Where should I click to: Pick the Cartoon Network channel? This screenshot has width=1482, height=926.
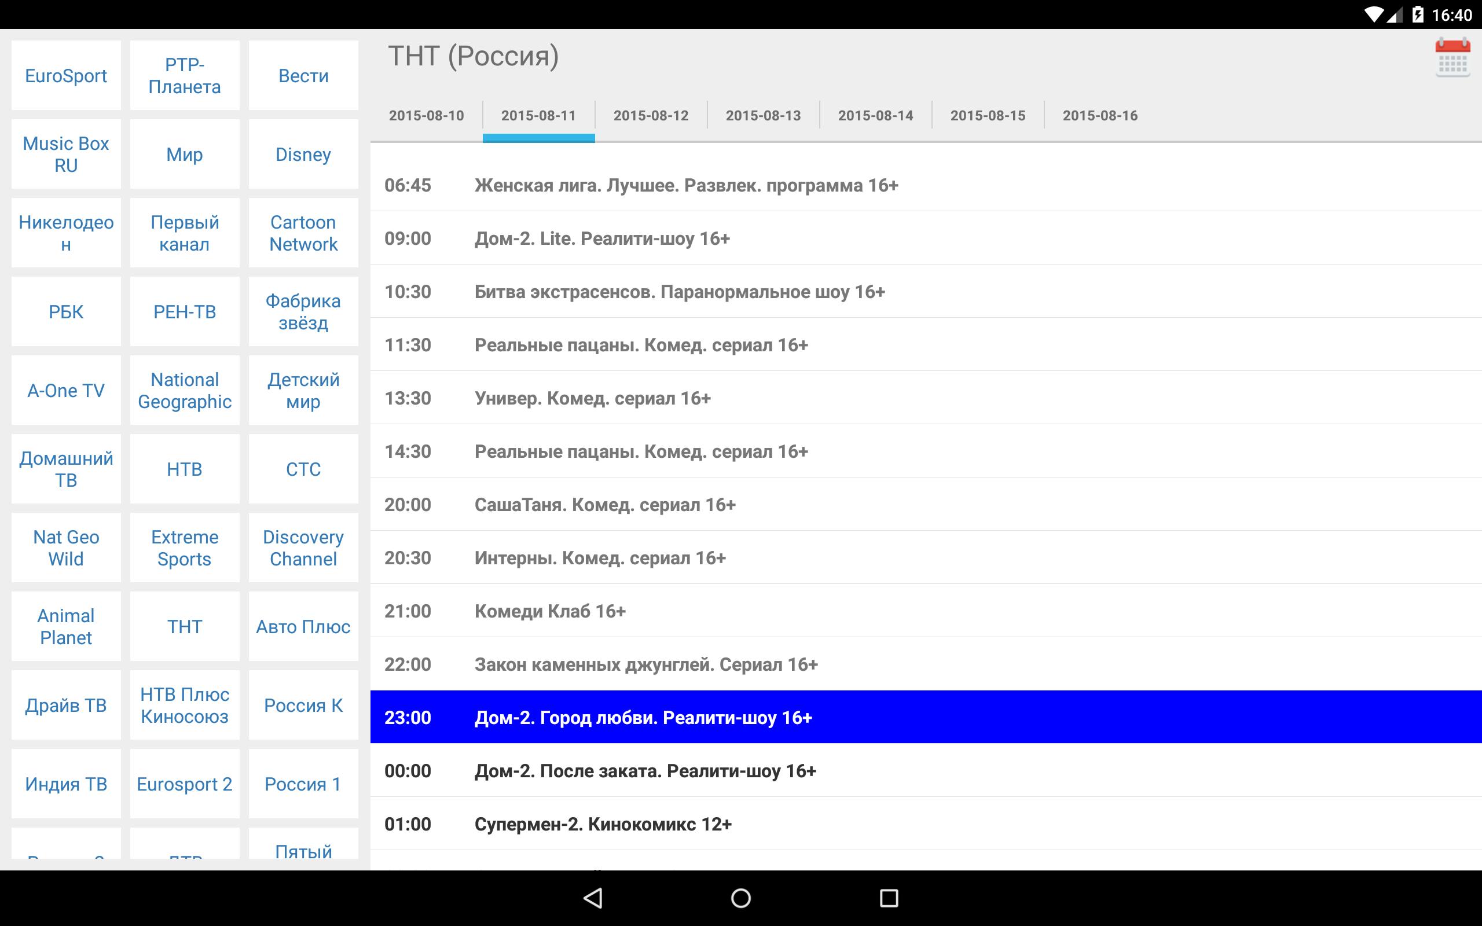pos(303,233)
